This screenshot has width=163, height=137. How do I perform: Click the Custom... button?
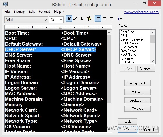click(146, 69)
